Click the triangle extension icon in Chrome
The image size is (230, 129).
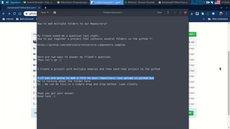tap(192, 14)
